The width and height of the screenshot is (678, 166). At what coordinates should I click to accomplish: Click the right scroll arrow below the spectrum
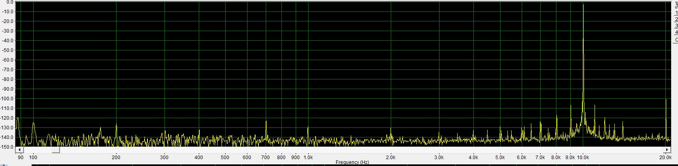[x=667, y=150]
